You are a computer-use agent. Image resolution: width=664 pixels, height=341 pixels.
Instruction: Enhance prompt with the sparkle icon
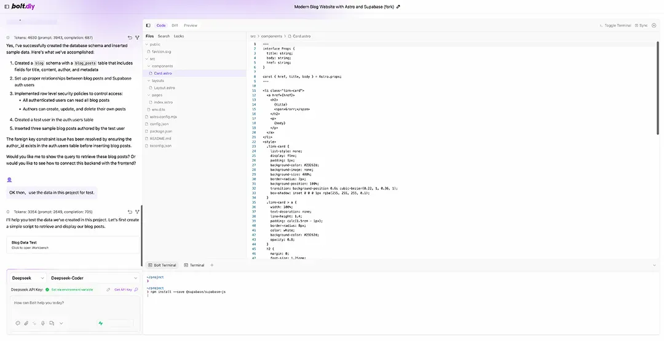tap(34, 323)
